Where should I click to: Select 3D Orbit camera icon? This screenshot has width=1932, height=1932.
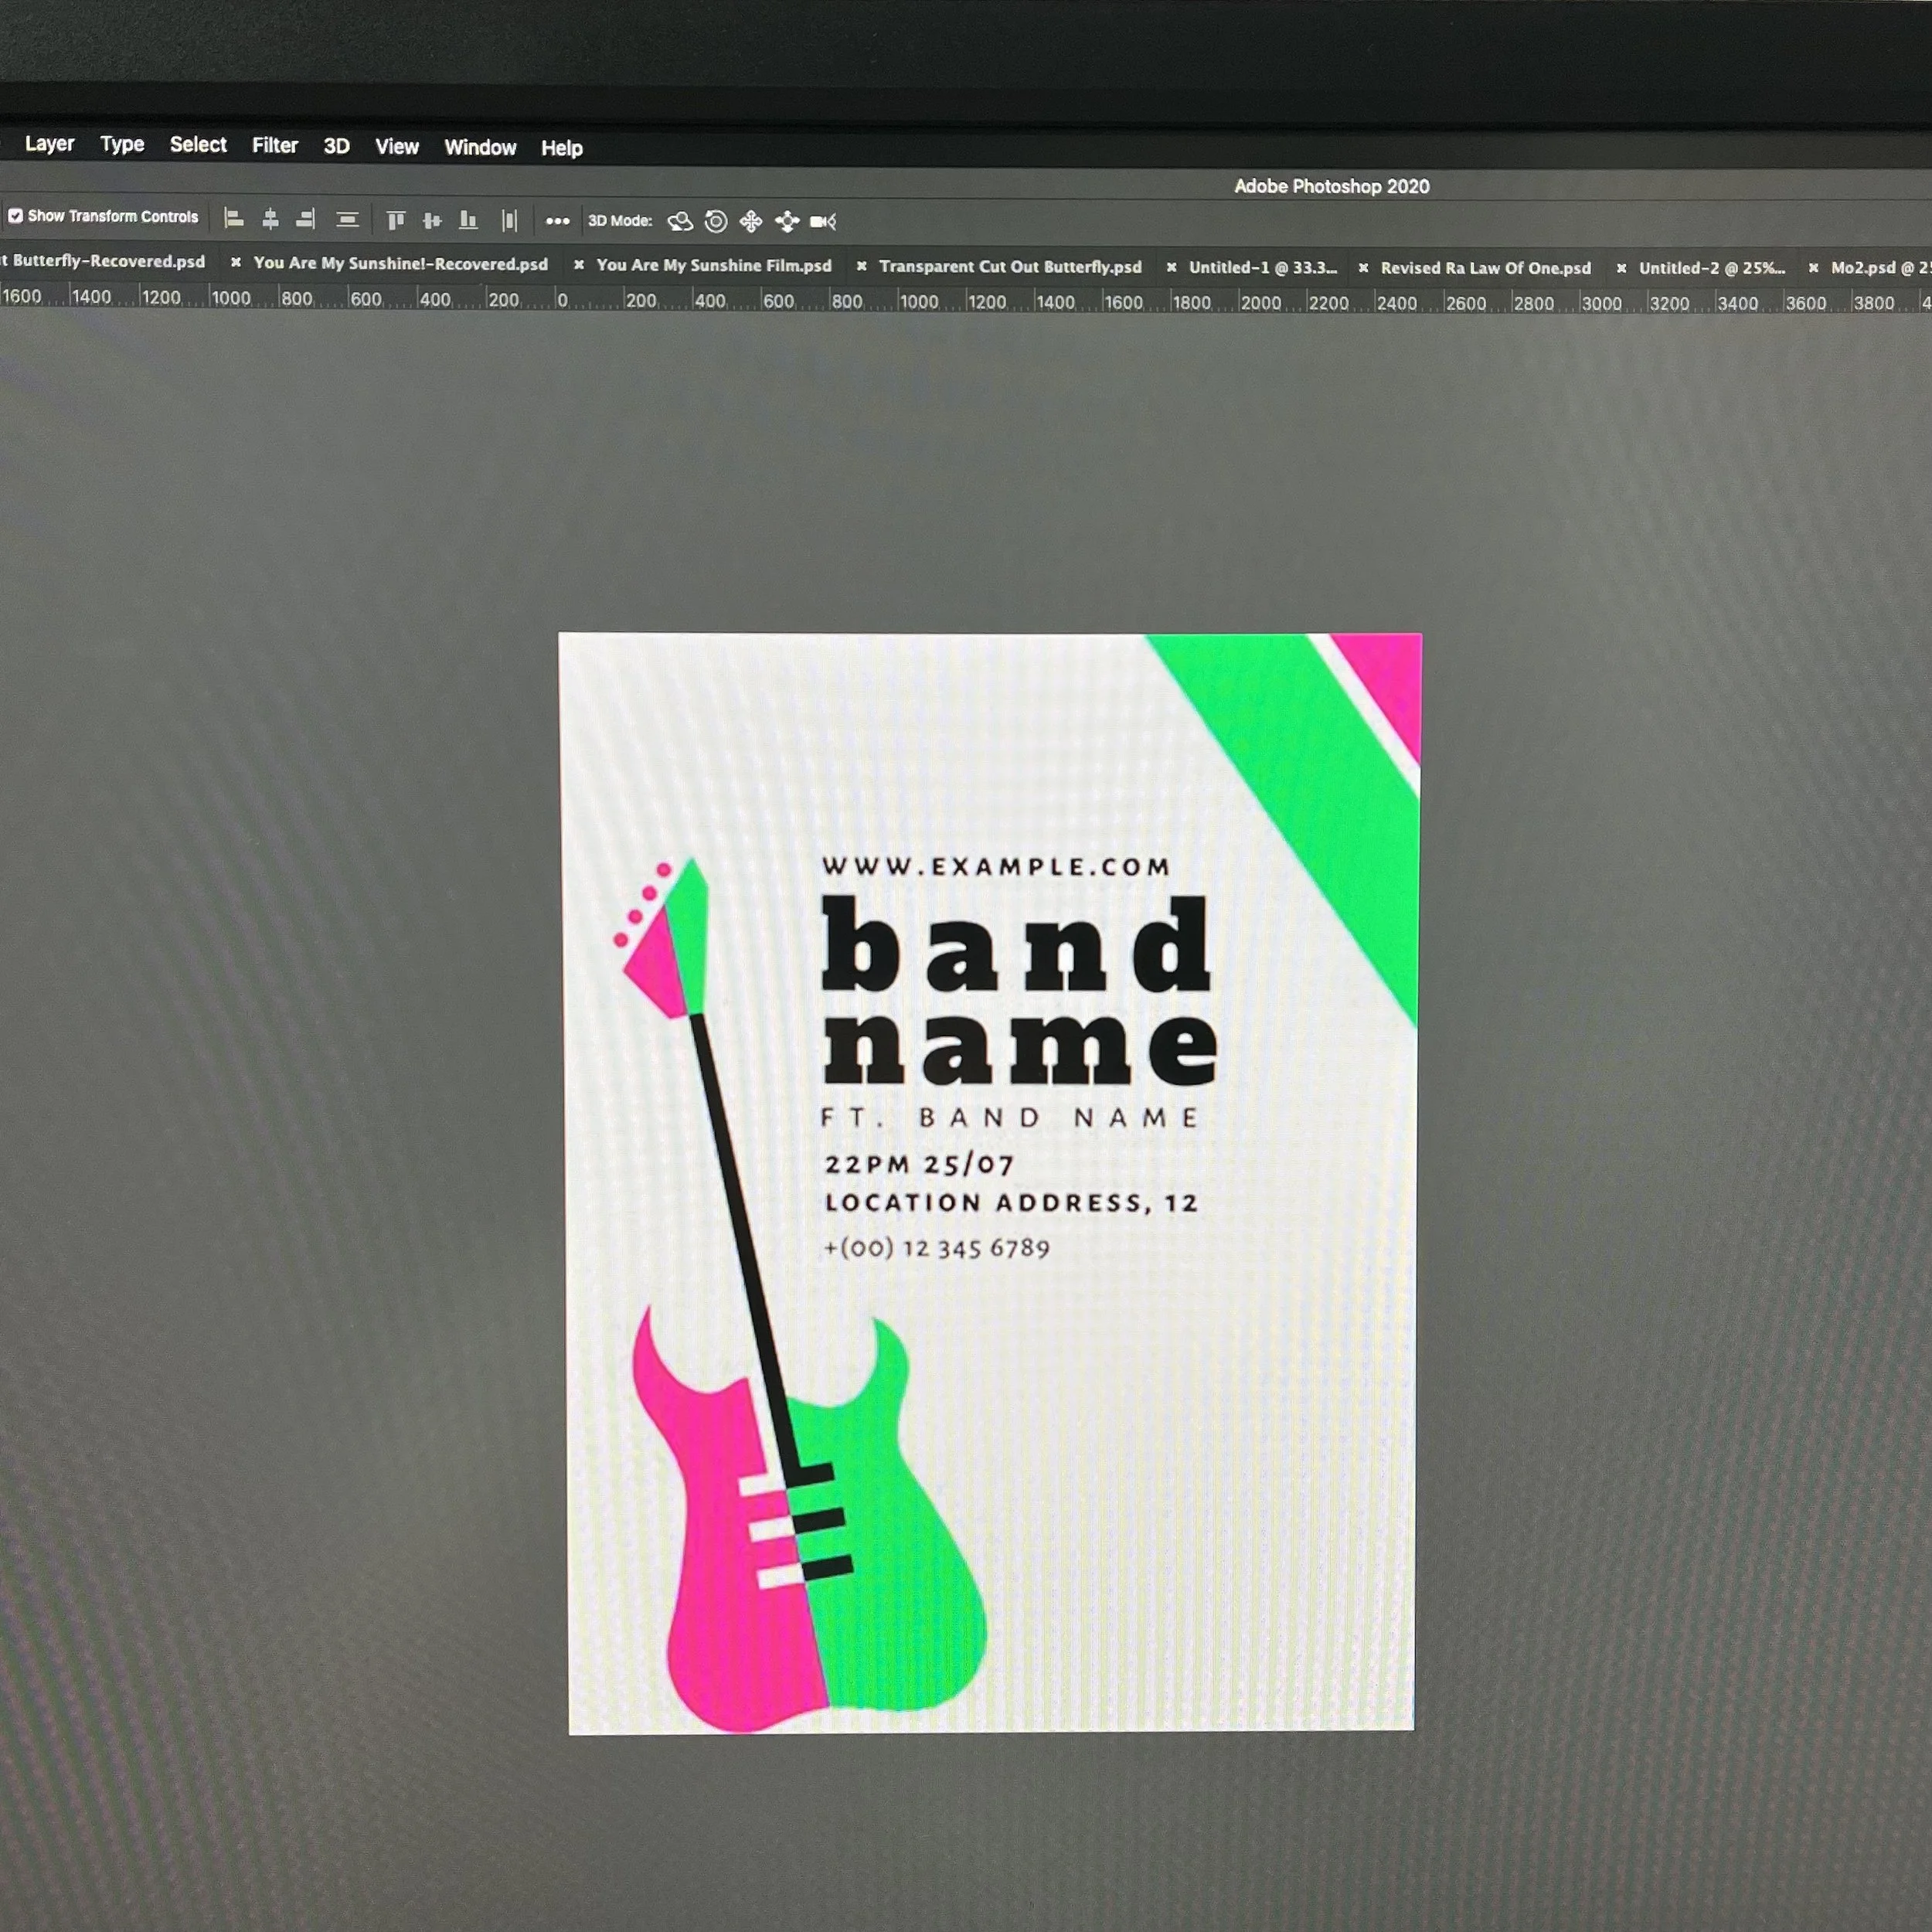680,222
